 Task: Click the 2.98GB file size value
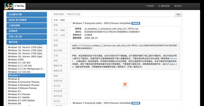88,35
